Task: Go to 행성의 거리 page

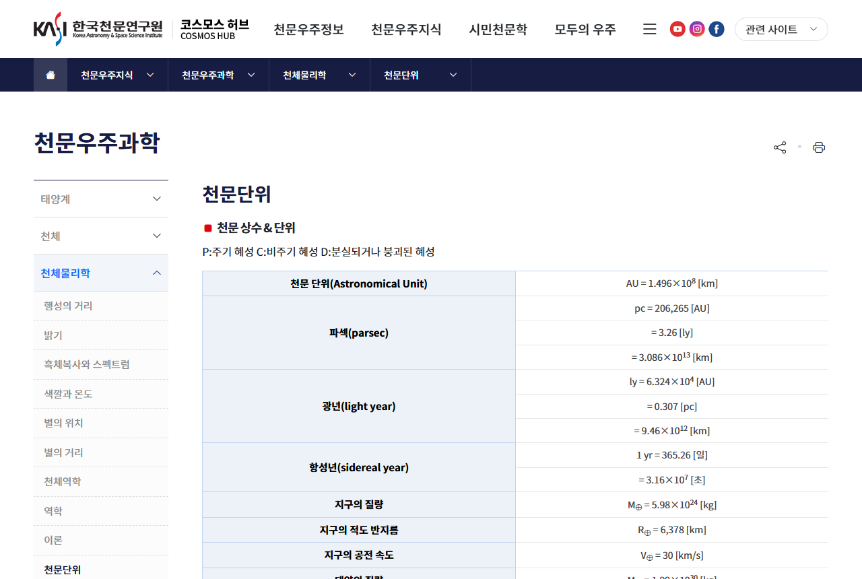Action: 68,306
